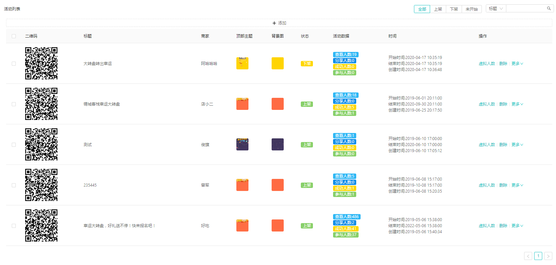Click 虚拟人数 for 好吃 merchant row
The width and height of the screenshot is (556, 265).
(487, 226)
